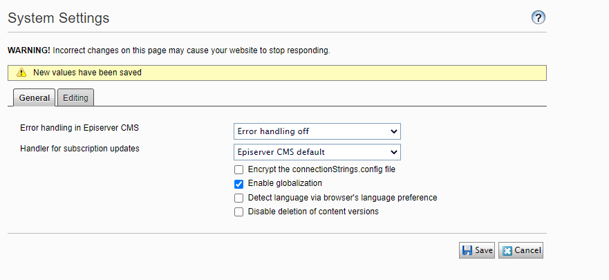Click the bold WARNING! text
609x280 pixels.
tap(29, 50)
